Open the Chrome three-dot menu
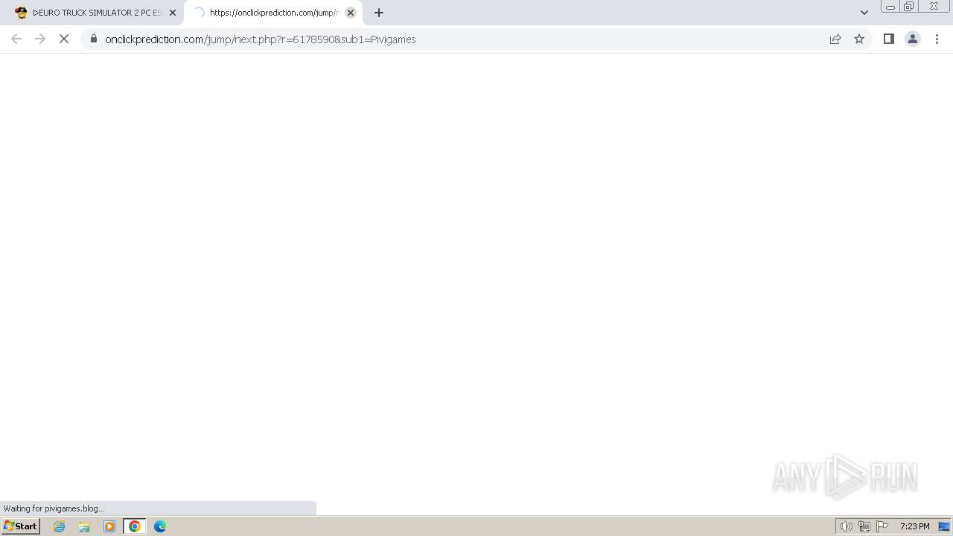 point(937,39)
